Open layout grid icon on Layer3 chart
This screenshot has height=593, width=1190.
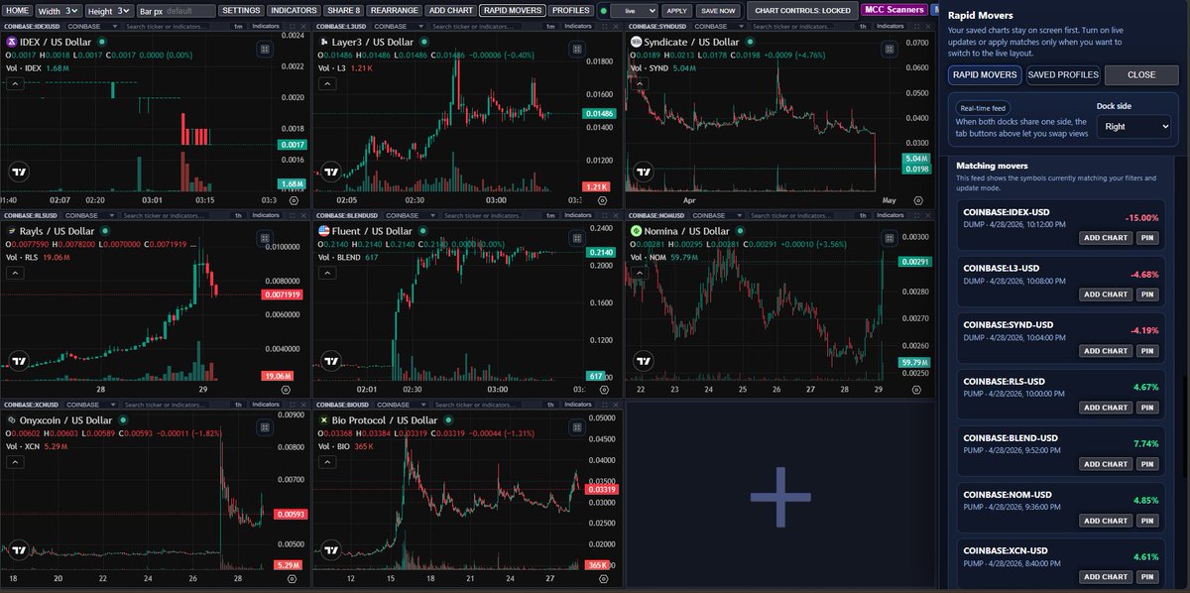(577, 49)
